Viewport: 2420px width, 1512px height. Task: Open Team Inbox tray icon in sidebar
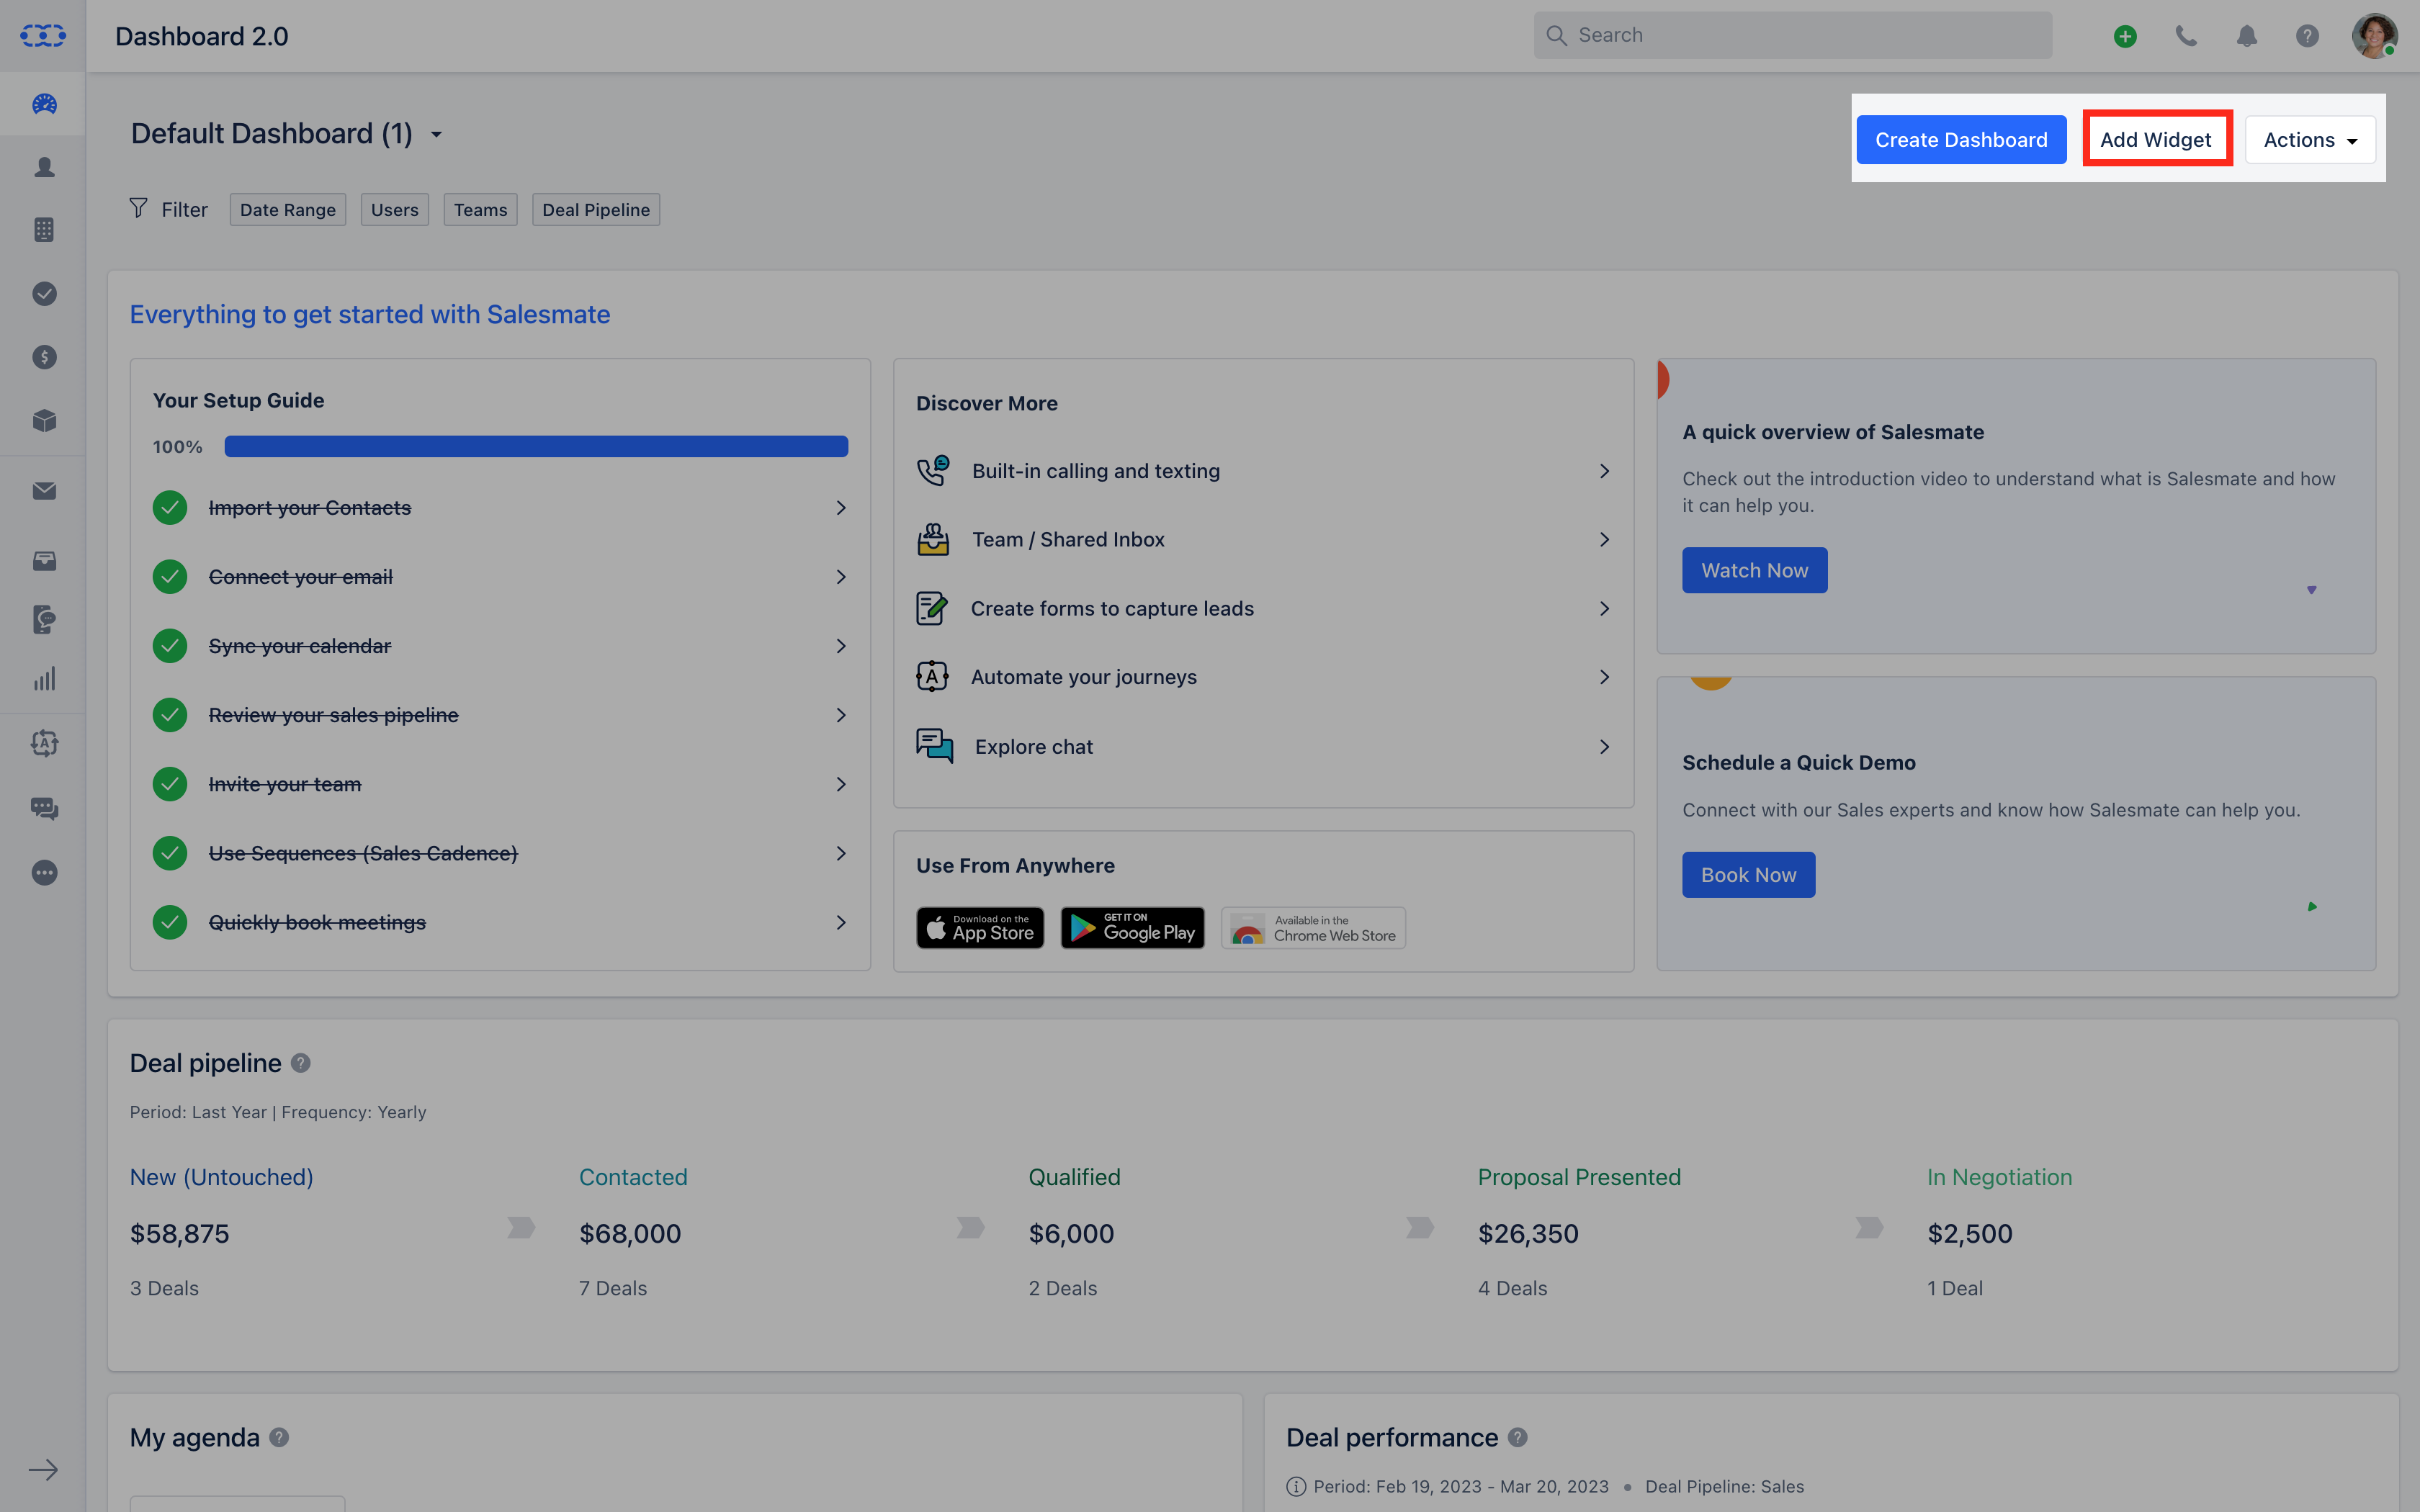pos(44,560)
